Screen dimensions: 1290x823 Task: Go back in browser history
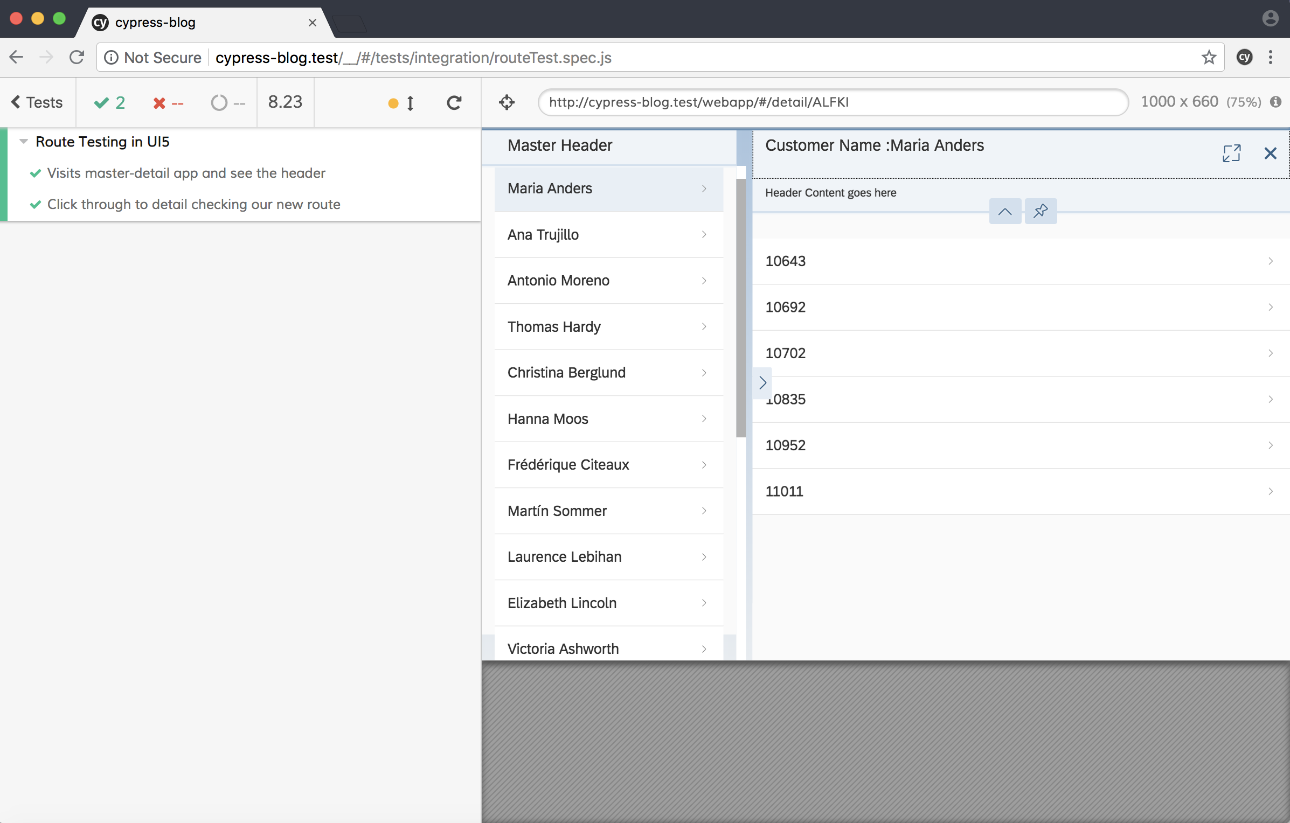tap(16, 57)
